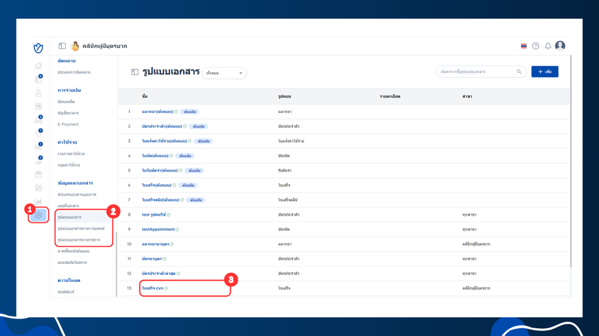Open รายการค่าใช้จ่าย settings item
Screen dimensions: 599x336
(x=71, y=153)
